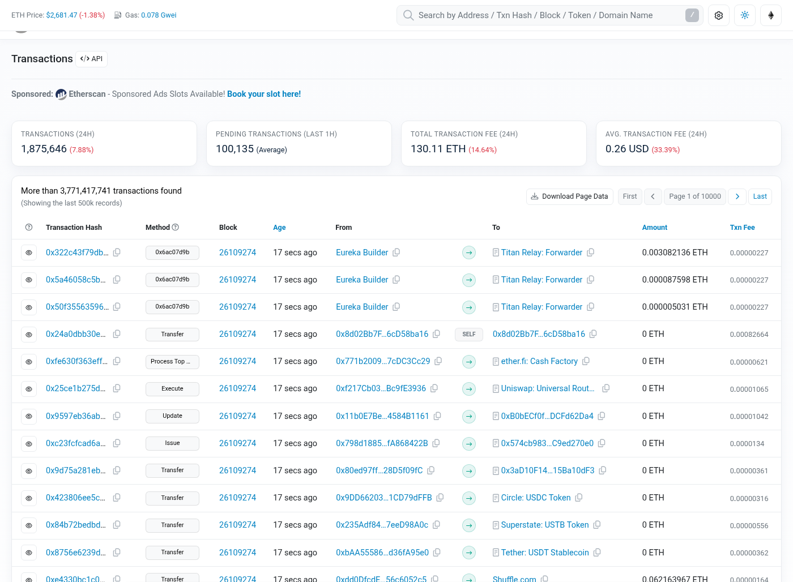
Task: Copy hash of 0x322c43f79db transaction
Action: tap(117, 253)
